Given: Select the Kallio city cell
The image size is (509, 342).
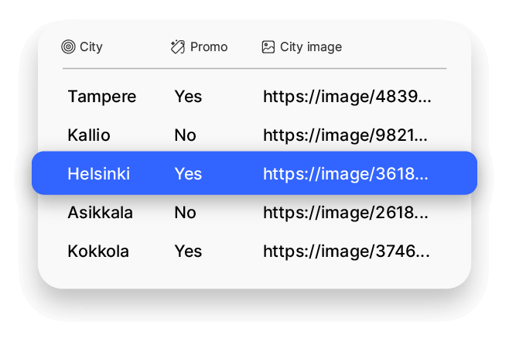Looking at the screenshot, I should pos(89,135).
